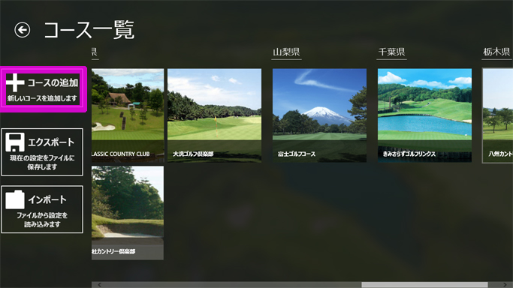Click the floppy disk icon for エクスポート

(15, 142)
